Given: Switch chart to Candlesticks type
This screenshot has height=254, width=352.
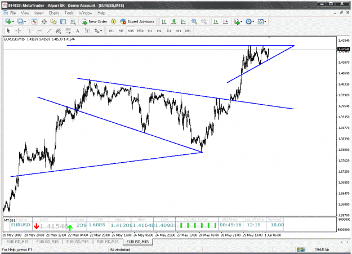Looking at the screenshot, I should click(x=173, y=21).
